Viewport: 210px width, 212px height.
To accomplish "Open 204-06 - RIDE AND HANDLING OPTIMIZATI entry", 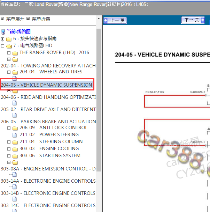I will coord(48,97).
